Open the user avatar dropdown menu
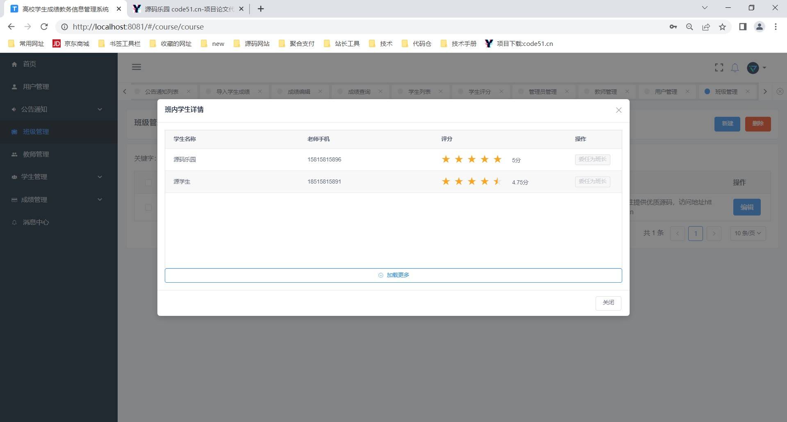The image size is (787, 422). tap(756, 68)
